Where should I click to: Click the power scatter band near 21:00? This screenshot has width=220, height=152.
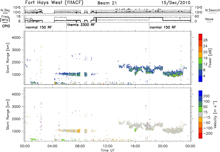point(173,73)
